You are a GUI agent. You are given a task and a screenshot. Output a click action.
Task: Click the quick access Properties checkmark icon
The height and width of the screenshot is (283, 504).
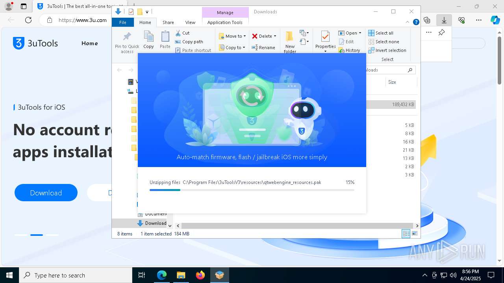[131, 12]
